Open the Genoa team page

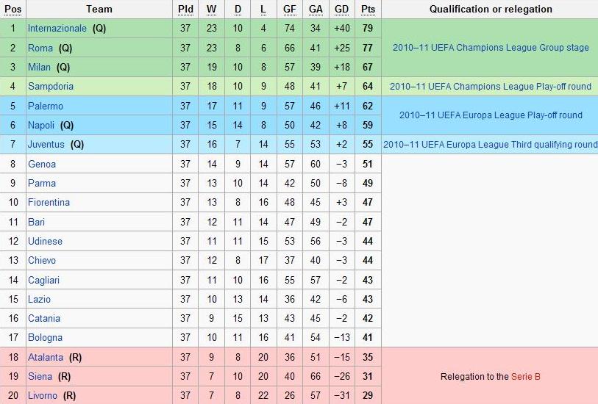(42, 164)
